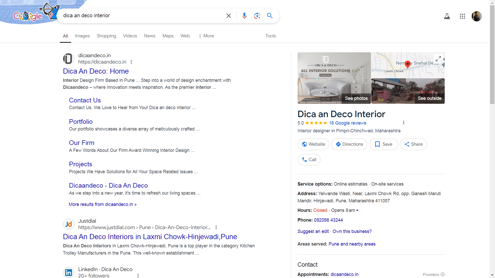The height and width of the screenshot is (278, 495).
Task: Call the business via Call button
Action: tap(309, 160)
